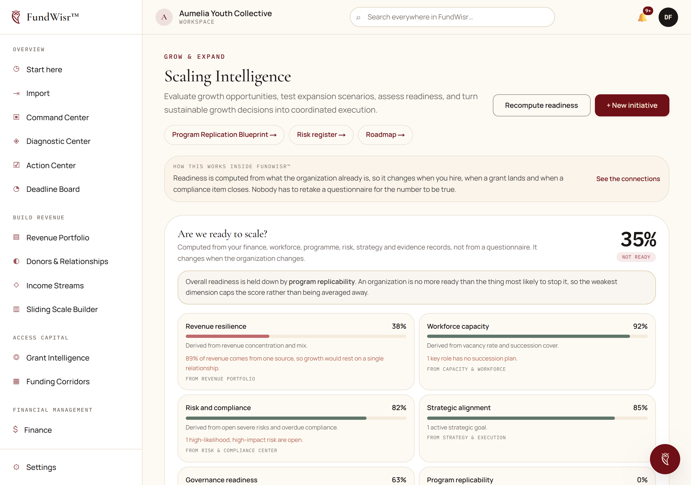Click the Revenue resilience progress bar
Image resolution: width=691 pixels, height=485 pixels.
[x=296, y=336]
